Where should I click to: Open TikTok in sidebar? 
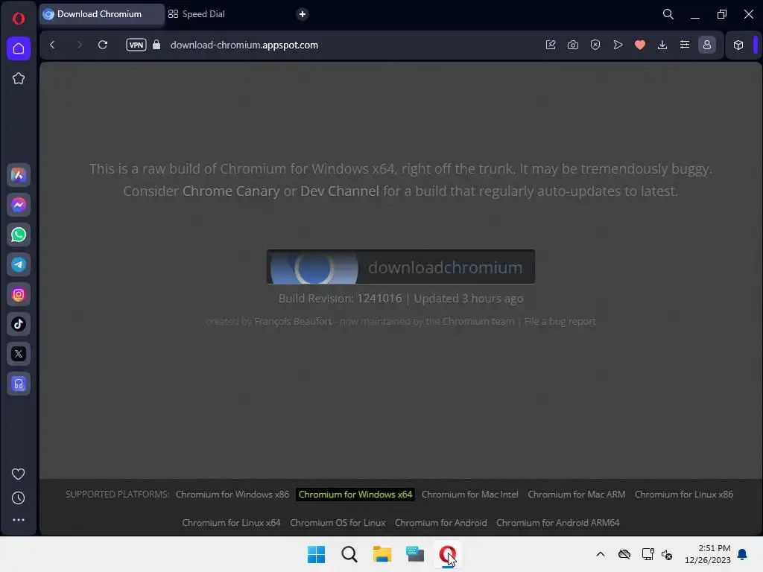[19, 324]
